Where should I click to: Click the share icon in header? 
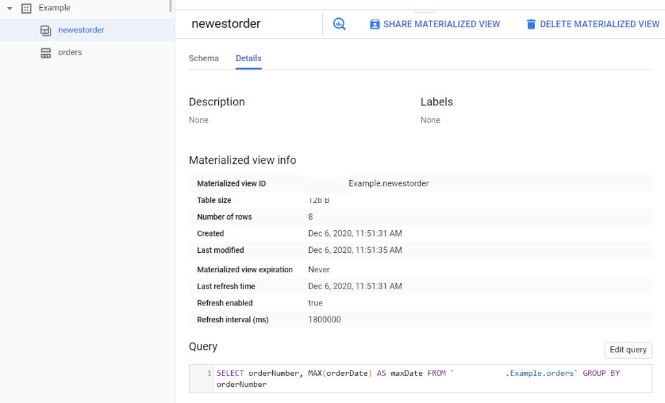(x=375, y=24)
